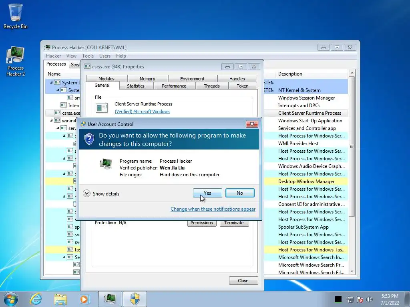Select the General tab in csrss.exe Properties
The image size is (410, 307).
[102, 85]
